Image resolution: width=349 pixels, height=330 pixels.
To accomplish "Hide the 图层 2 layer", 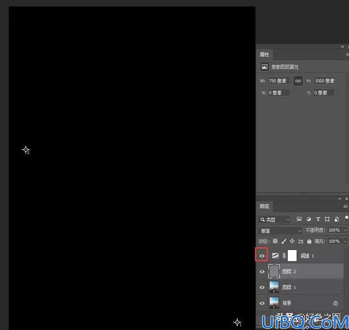I will (x=262, y=272).
